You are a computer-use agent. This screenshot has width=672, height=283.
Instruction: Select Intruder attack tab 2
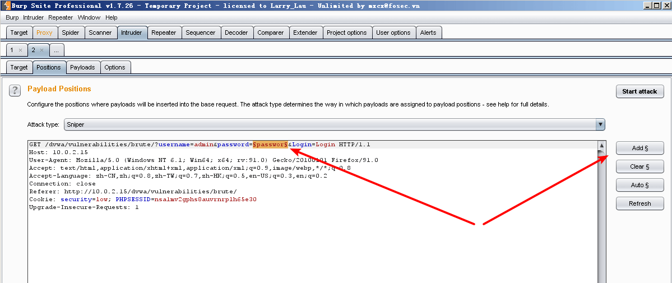tap(34, 50)
